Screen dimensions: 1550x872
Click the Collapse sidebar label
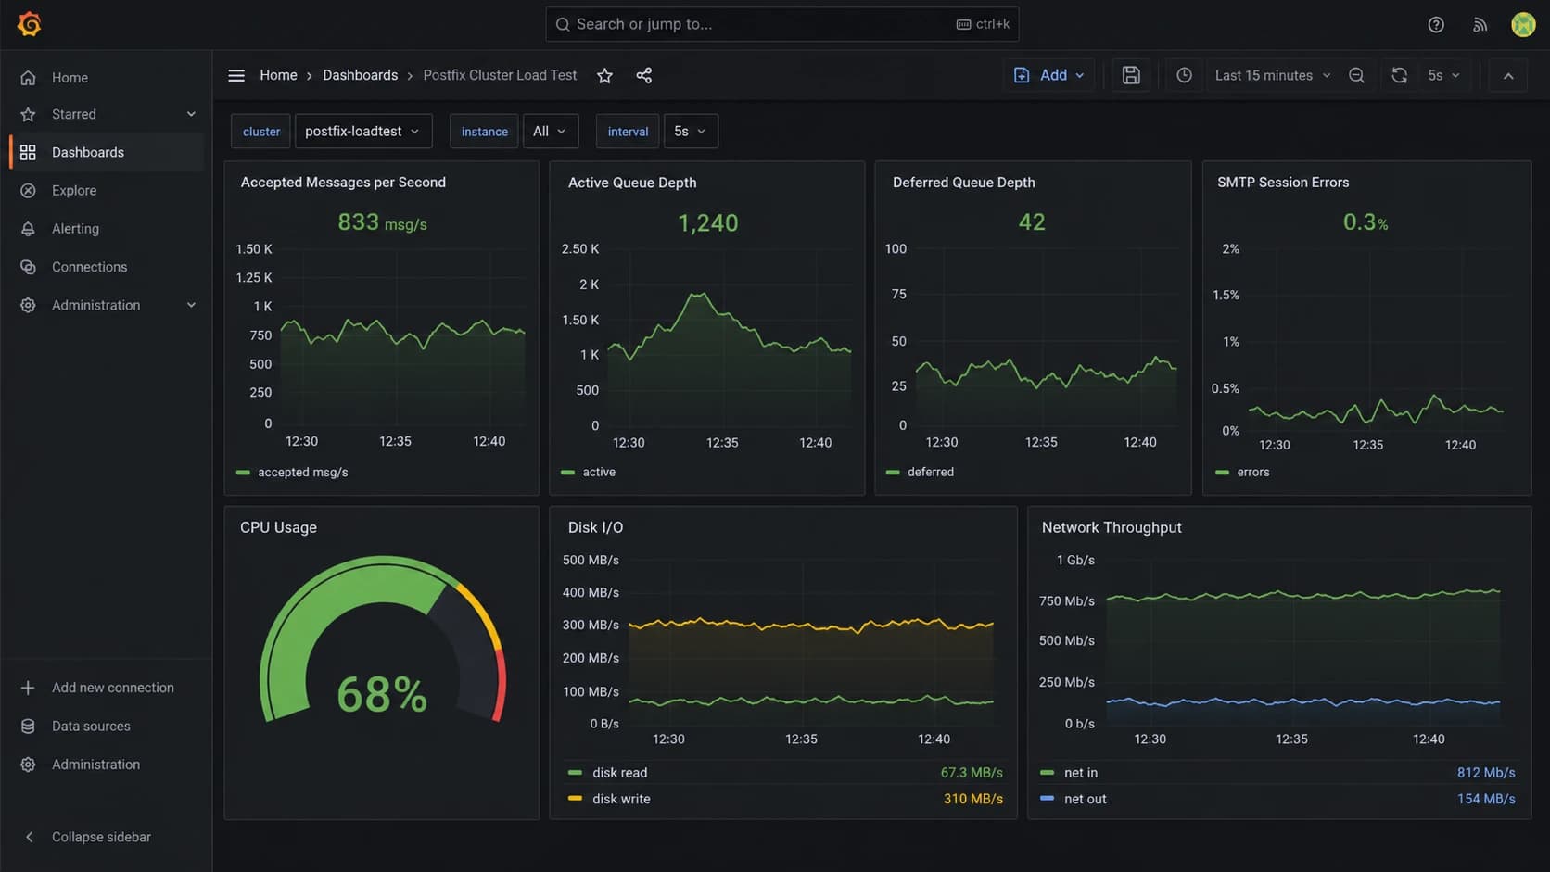[101, 837]
